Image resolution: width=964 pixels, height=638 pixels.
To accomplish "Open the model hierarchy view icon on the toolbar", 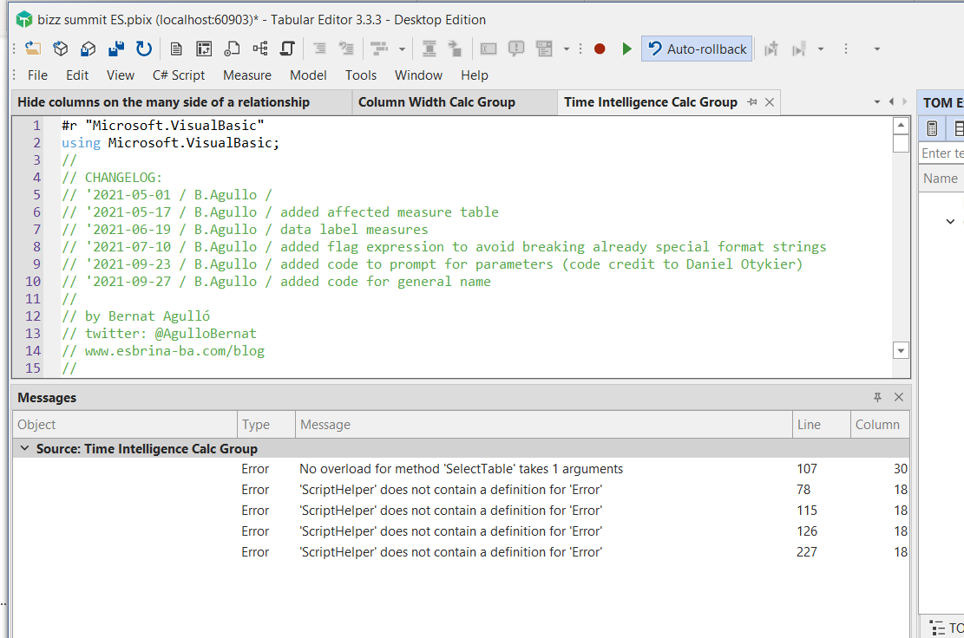I will (260, 49).
